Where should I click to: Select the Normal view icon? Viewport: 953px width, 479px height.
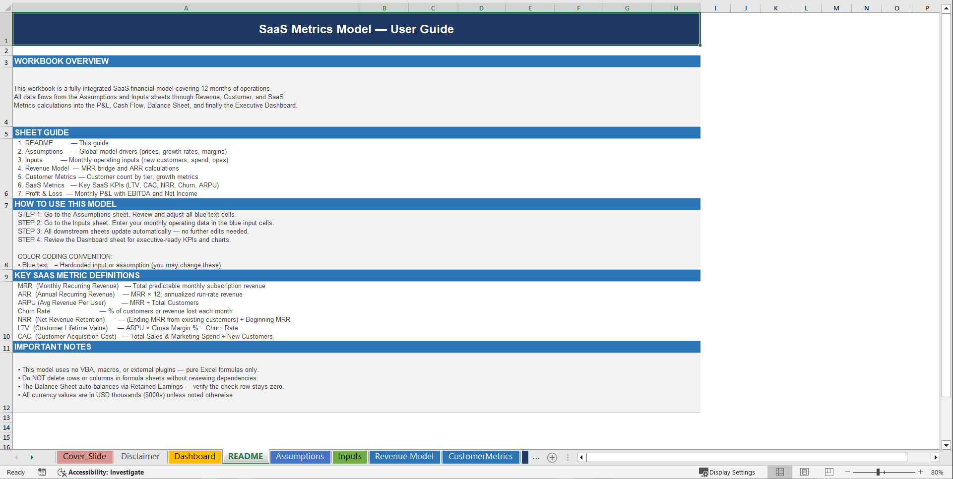(779, 472)
